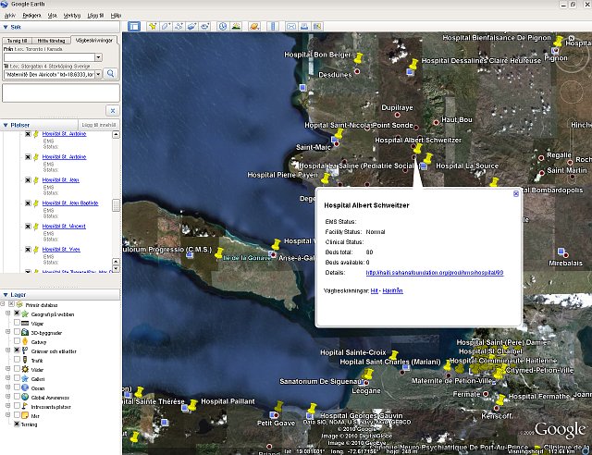Open the Verktyg menu
This screenshot has width=592, height=455.
[x=73, y=16]
